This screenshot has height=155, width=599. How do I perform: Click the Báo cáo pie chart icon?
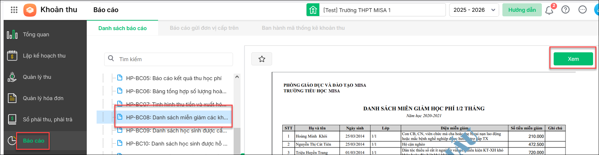(12, 141)
